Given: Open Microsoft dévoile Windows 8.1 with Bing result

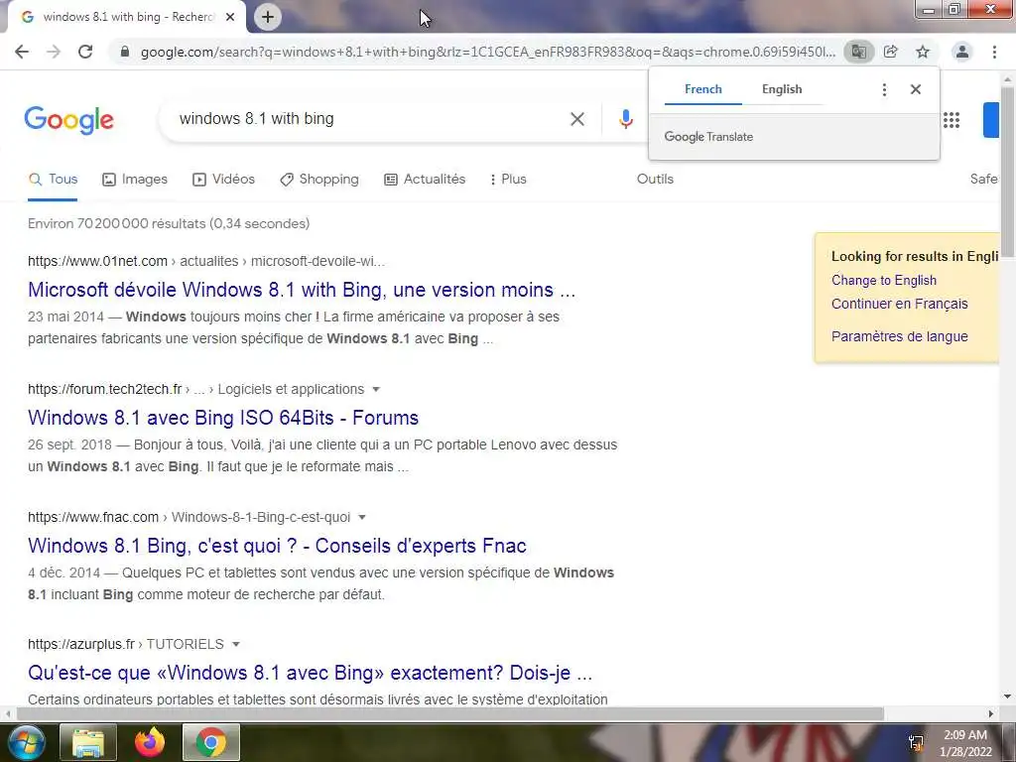Looking at the screenshot, I should tap(302, 290).
